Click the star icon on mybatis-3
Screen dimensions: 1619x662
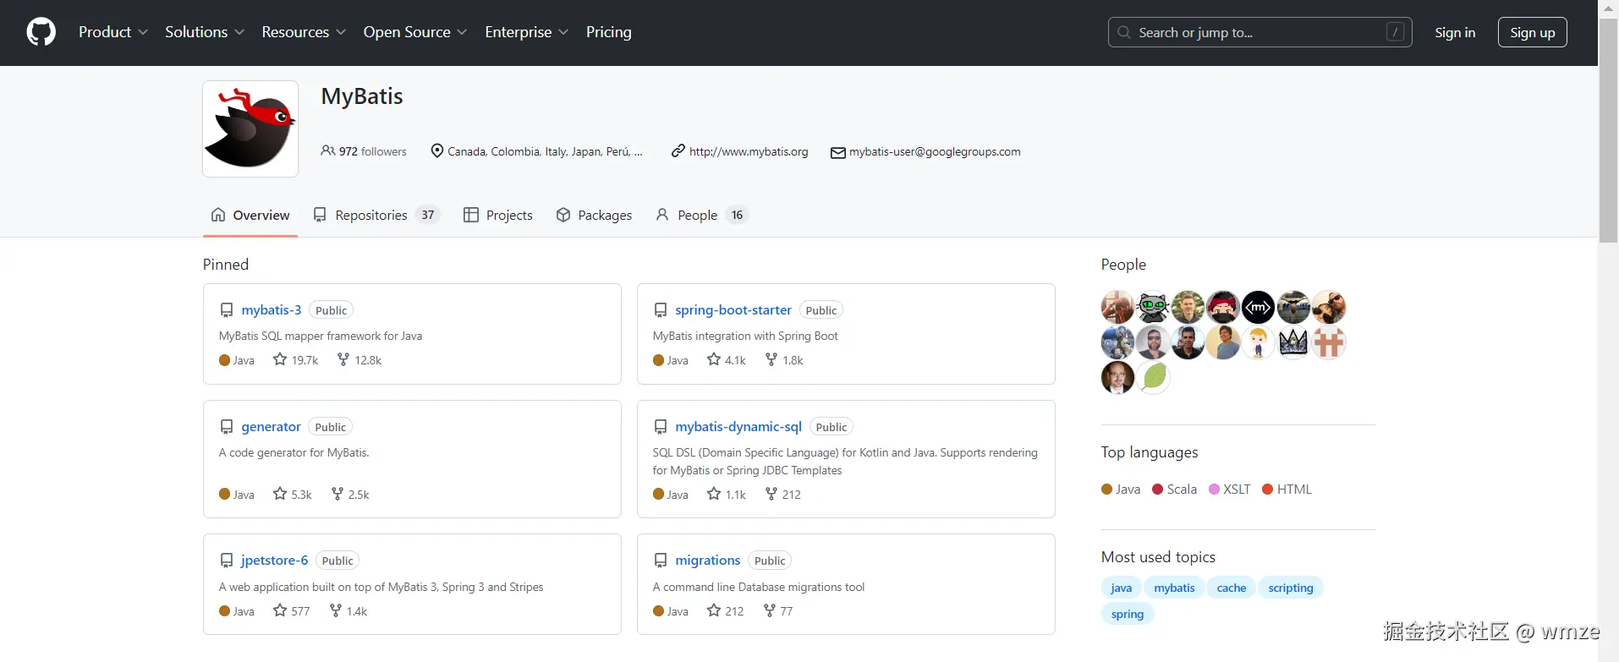point(280,359)
